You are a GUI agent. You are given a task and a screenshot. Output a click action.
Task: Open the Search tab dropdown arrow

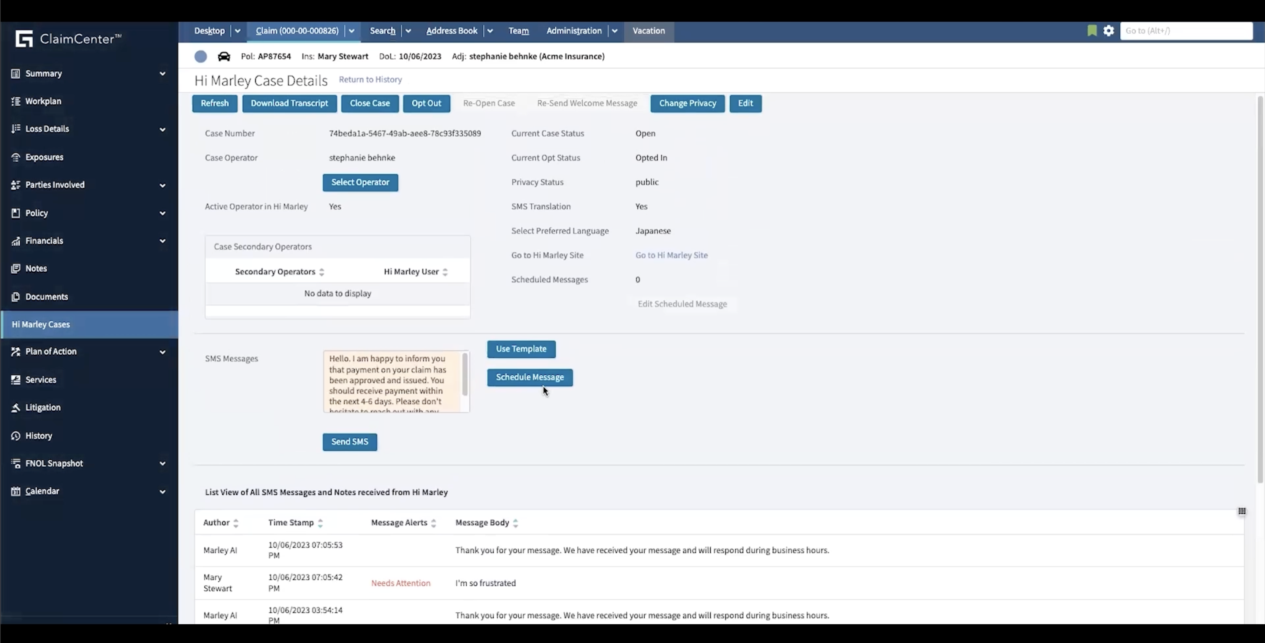click(x=408, y=31)
